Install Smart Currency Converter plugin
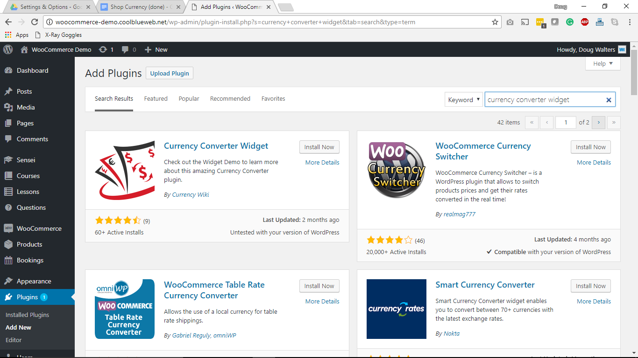This screenshot has height=358, width=638. (591, 286)
